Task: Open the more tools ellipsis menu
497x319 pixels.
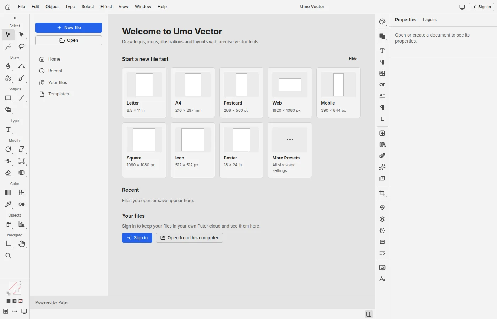Action: point(15,311)
